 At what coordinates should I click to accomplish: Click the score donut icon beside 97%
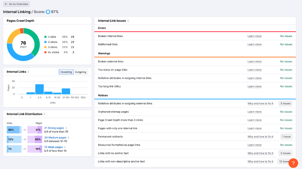click(x=48, y=12)
